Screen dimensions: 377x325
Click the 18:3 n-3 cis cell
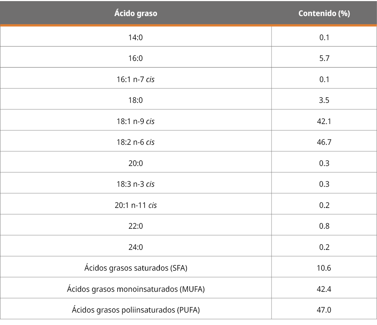[x=135, y=184]
